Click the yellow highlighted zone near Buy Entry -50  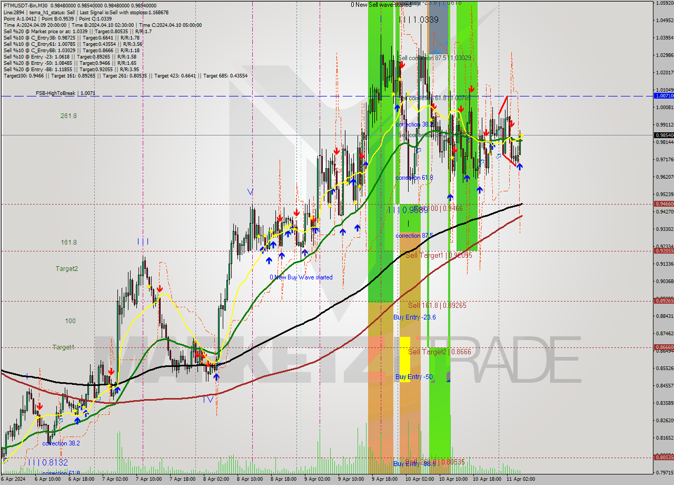(x=405, y=358)
